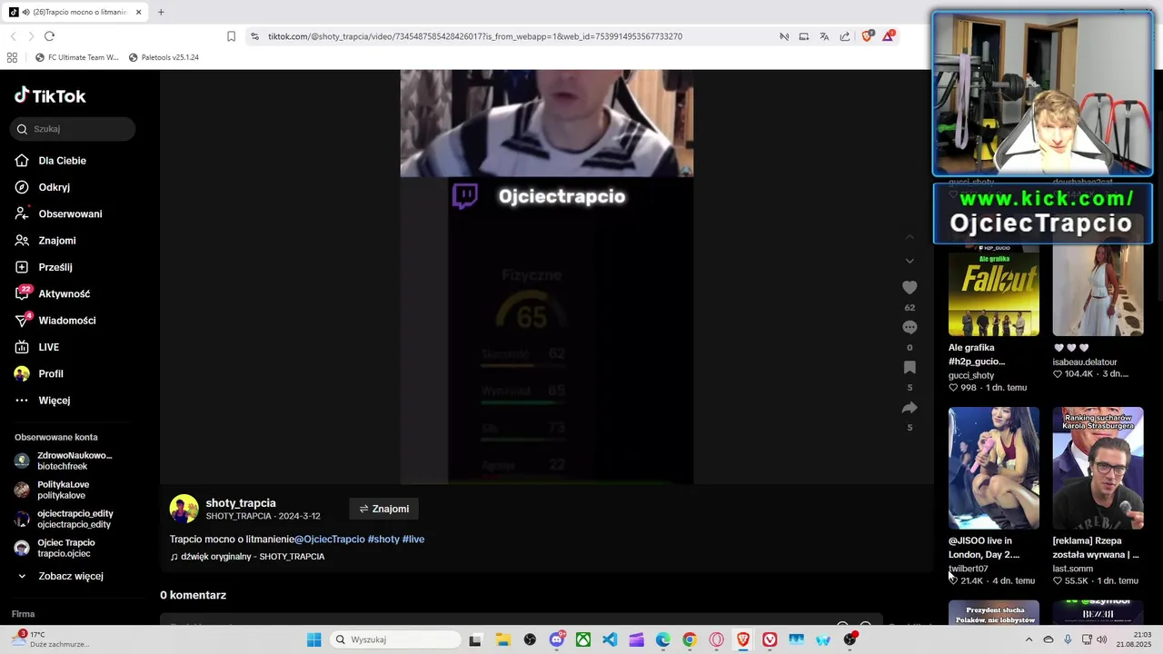
Task: Open the Brave Shields lion icon
Action: (x=867, y=36)
